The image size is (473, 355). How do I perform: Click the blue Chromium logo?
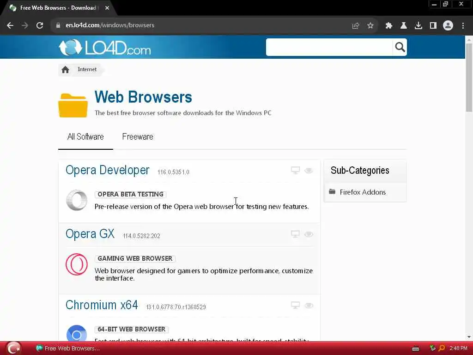tap(77, 333)
